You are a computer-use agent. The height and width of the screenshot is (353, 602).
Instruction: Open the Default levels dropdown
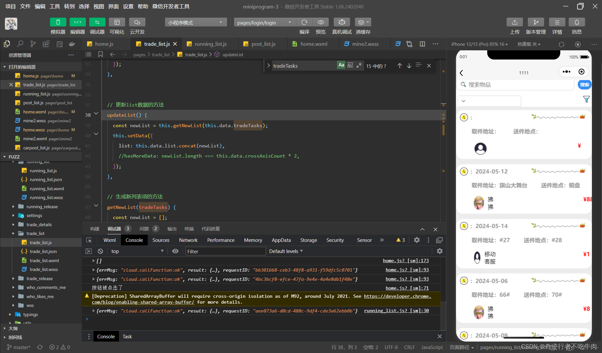pyautogui.click(x=286, y=251)
